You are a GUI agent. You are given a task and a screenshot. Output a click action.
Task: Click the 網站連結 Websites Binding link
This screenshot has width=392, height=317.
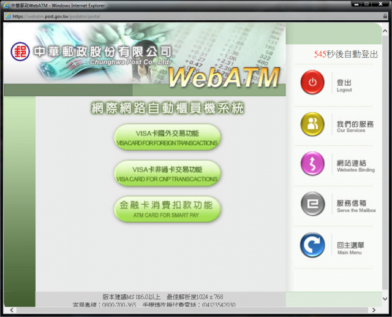pos(356,166)
